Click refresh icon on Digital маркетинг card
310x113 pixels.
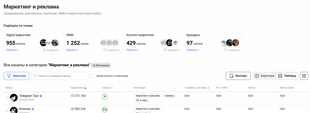point(45,50)
